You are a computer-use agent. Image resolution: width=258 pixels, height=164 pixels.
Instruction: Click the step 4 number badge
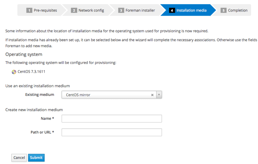click(x=172, y=10)
